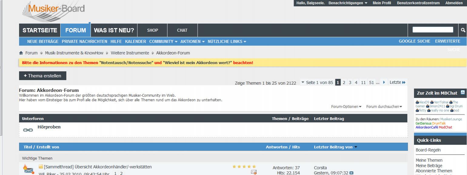Collapse the Zur Zeit im MBChat box

(462, 92)
